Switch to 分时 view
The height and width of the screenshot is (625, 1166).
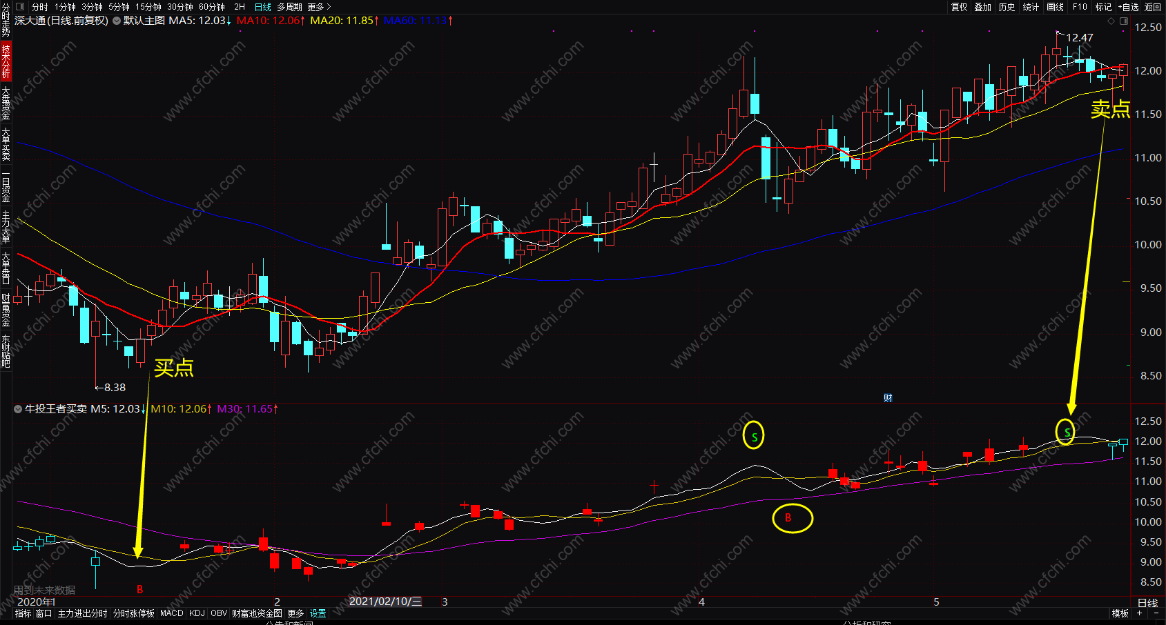pos(40,7)
